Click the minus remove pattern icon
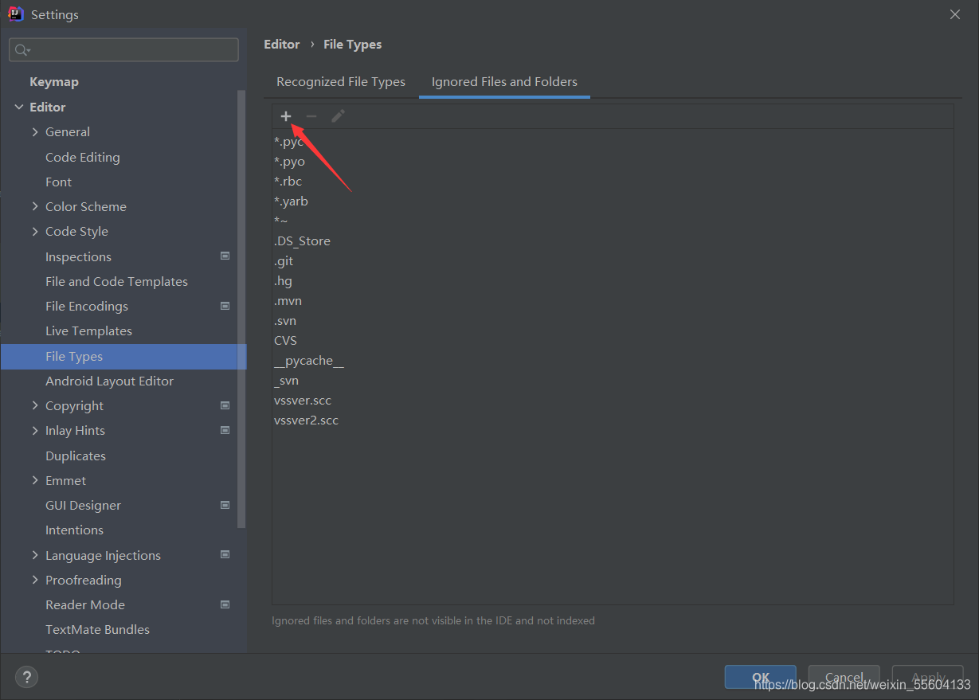The height and width of the screenshot is (700, 979). pyautogui.click(x=311, y=116)
